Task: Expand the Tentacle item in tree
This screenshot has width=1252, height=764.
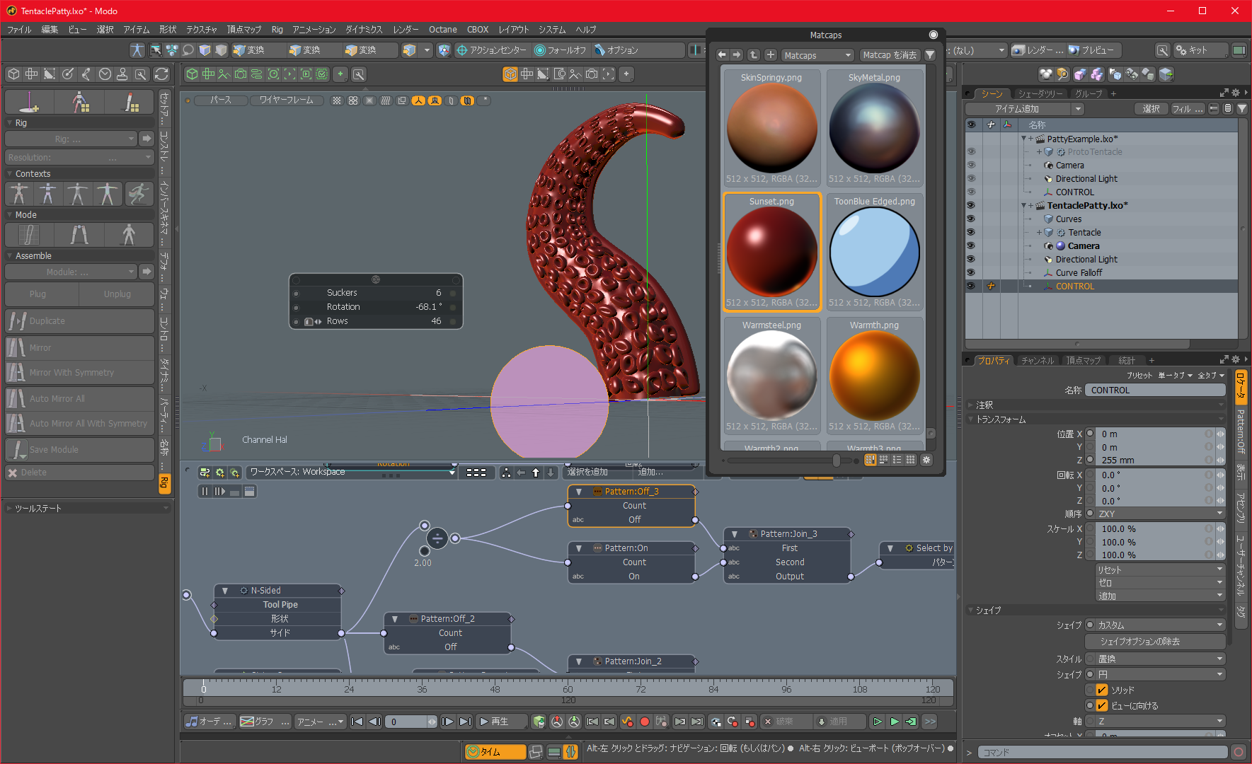Action: click(1039, 233)
